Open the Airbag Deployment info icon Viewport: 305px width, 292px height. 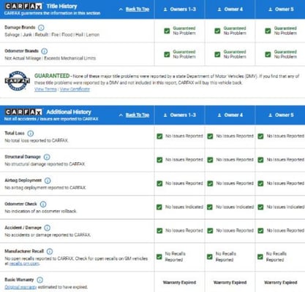(x=48, y=180)
